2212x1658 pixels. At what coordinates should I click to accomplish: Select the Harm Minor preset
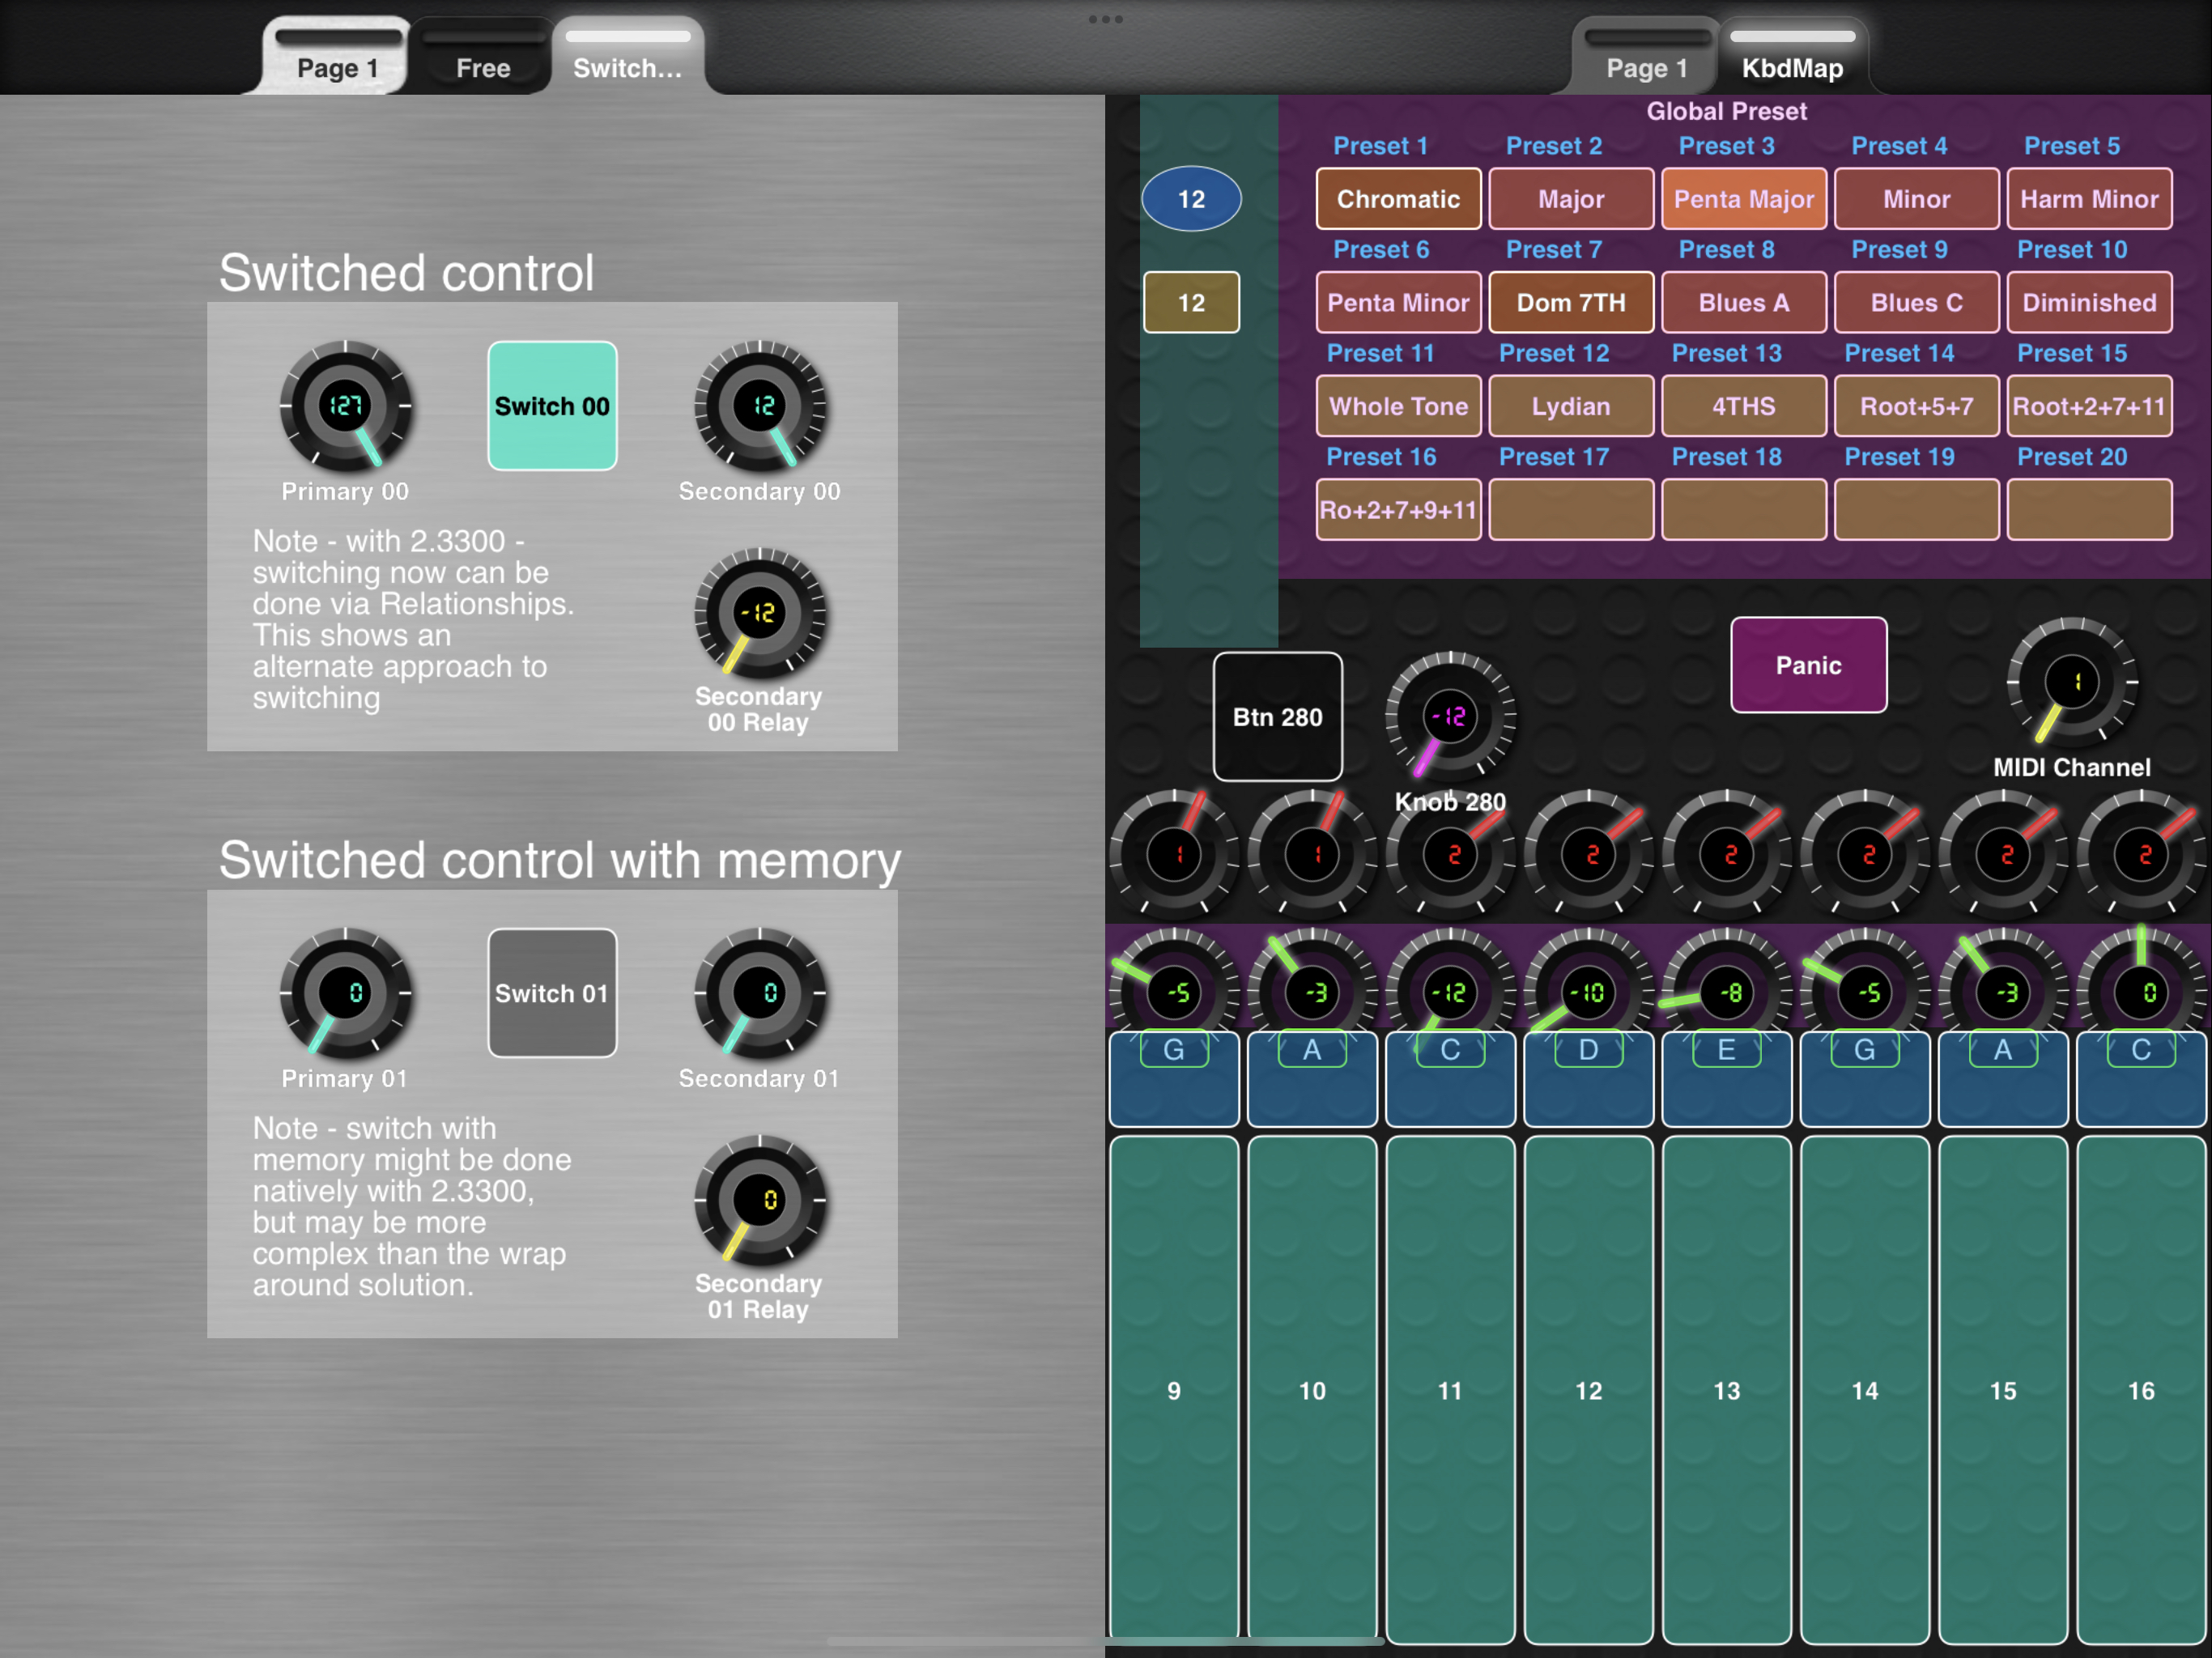pyautogui.click(x=2090, y=199)
